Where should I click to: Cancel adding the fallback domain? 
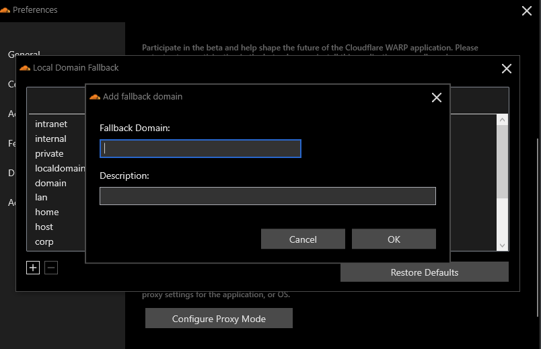[303, 239]
